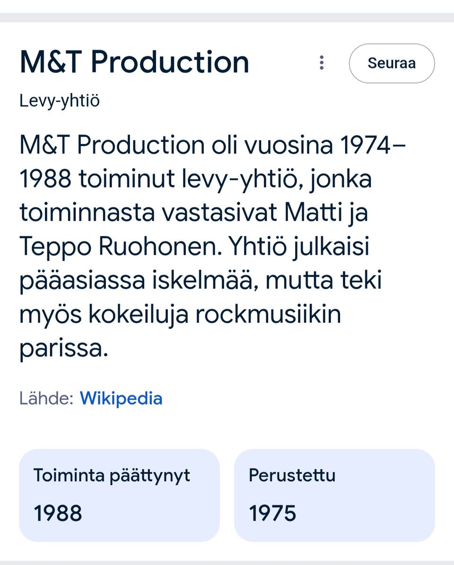Image resolution: width=454 pixels, height=565 pixels.
Task: Open the Wikipedia source link
Action: click(x=121, y=398)
